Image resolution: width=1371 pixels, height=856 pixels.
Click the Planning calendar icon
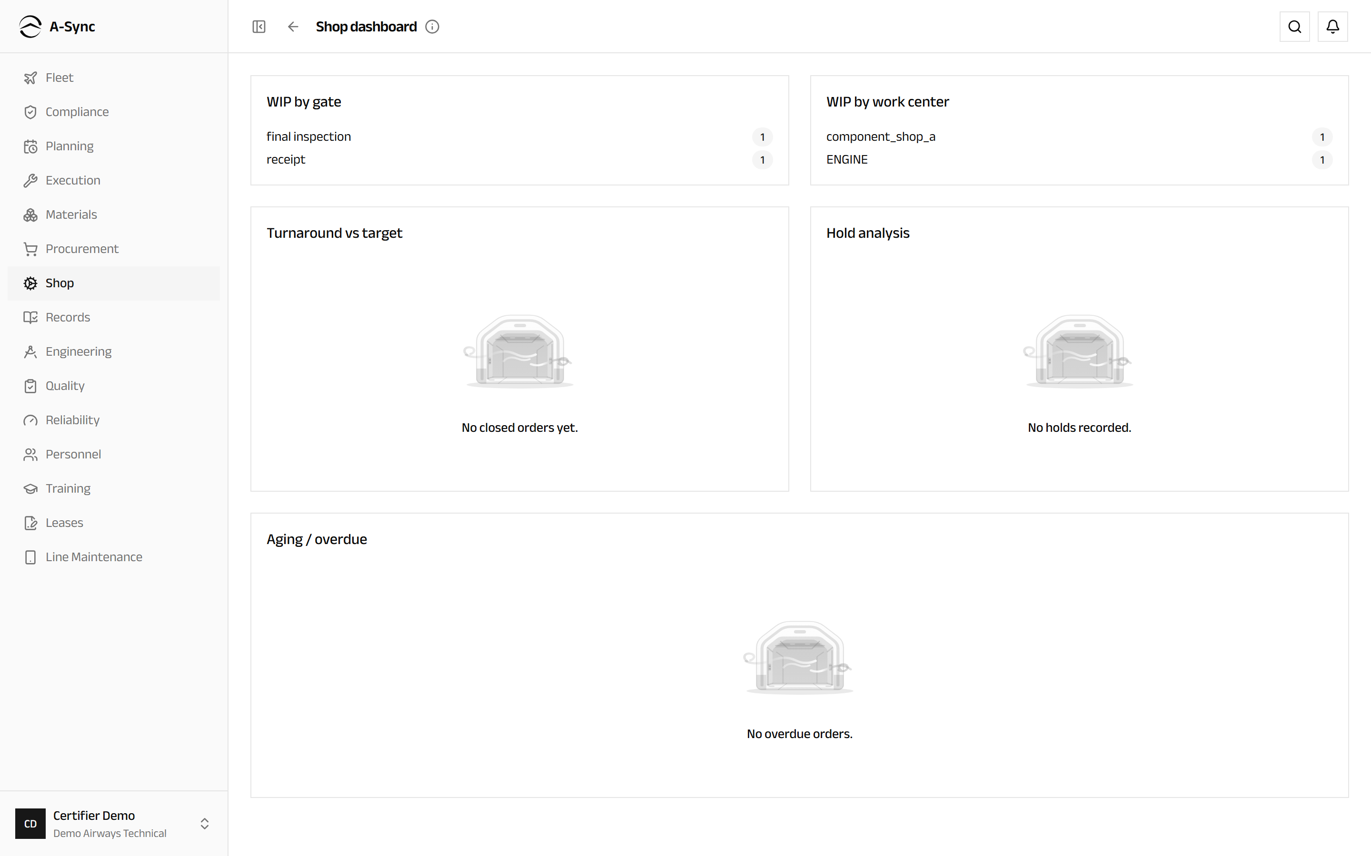30,146
